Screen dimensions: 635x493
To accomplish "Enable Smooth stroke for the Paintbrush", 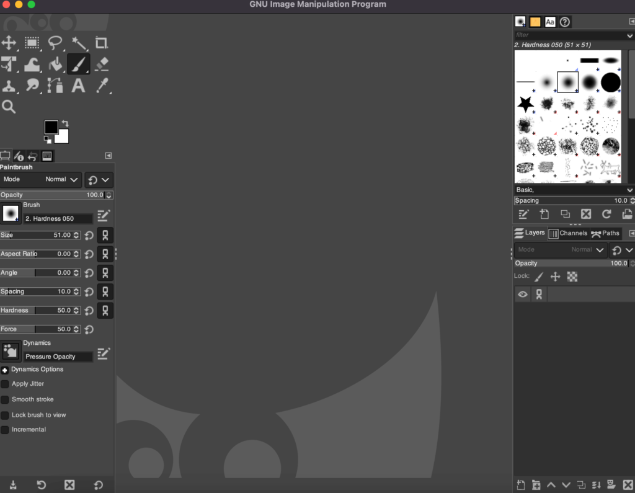I will (x=6, y=399).
